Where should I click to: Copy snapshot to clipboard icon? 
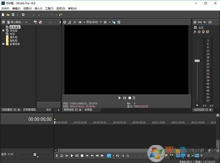point(114,22)
